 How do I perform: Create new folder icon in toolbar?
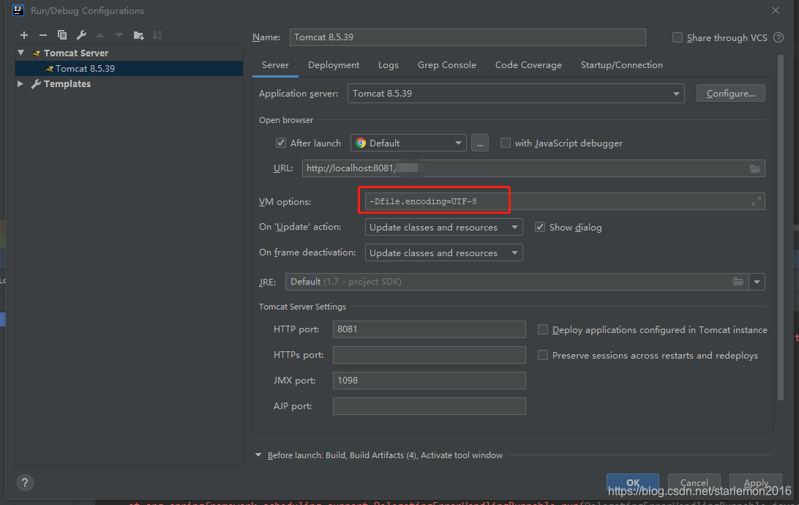(138, 35)
